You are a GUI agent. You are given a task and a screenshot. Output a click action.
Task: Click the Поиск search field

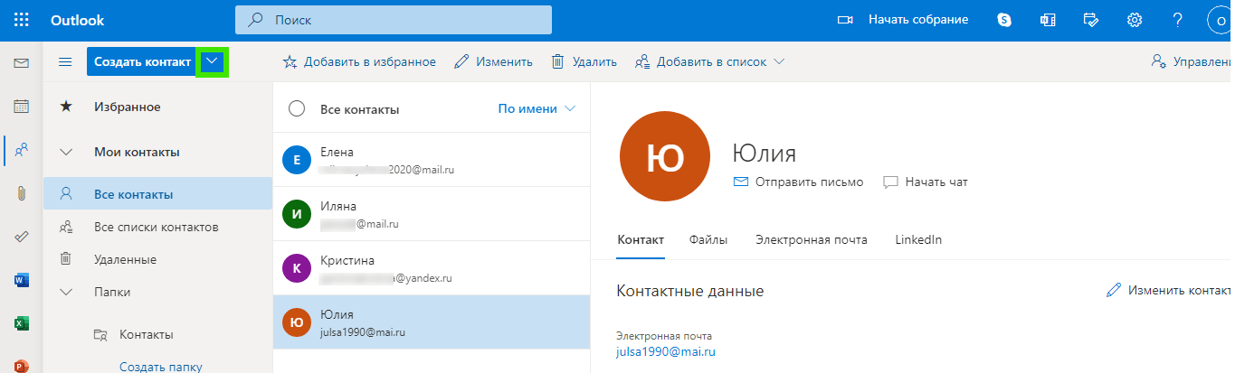394,20
